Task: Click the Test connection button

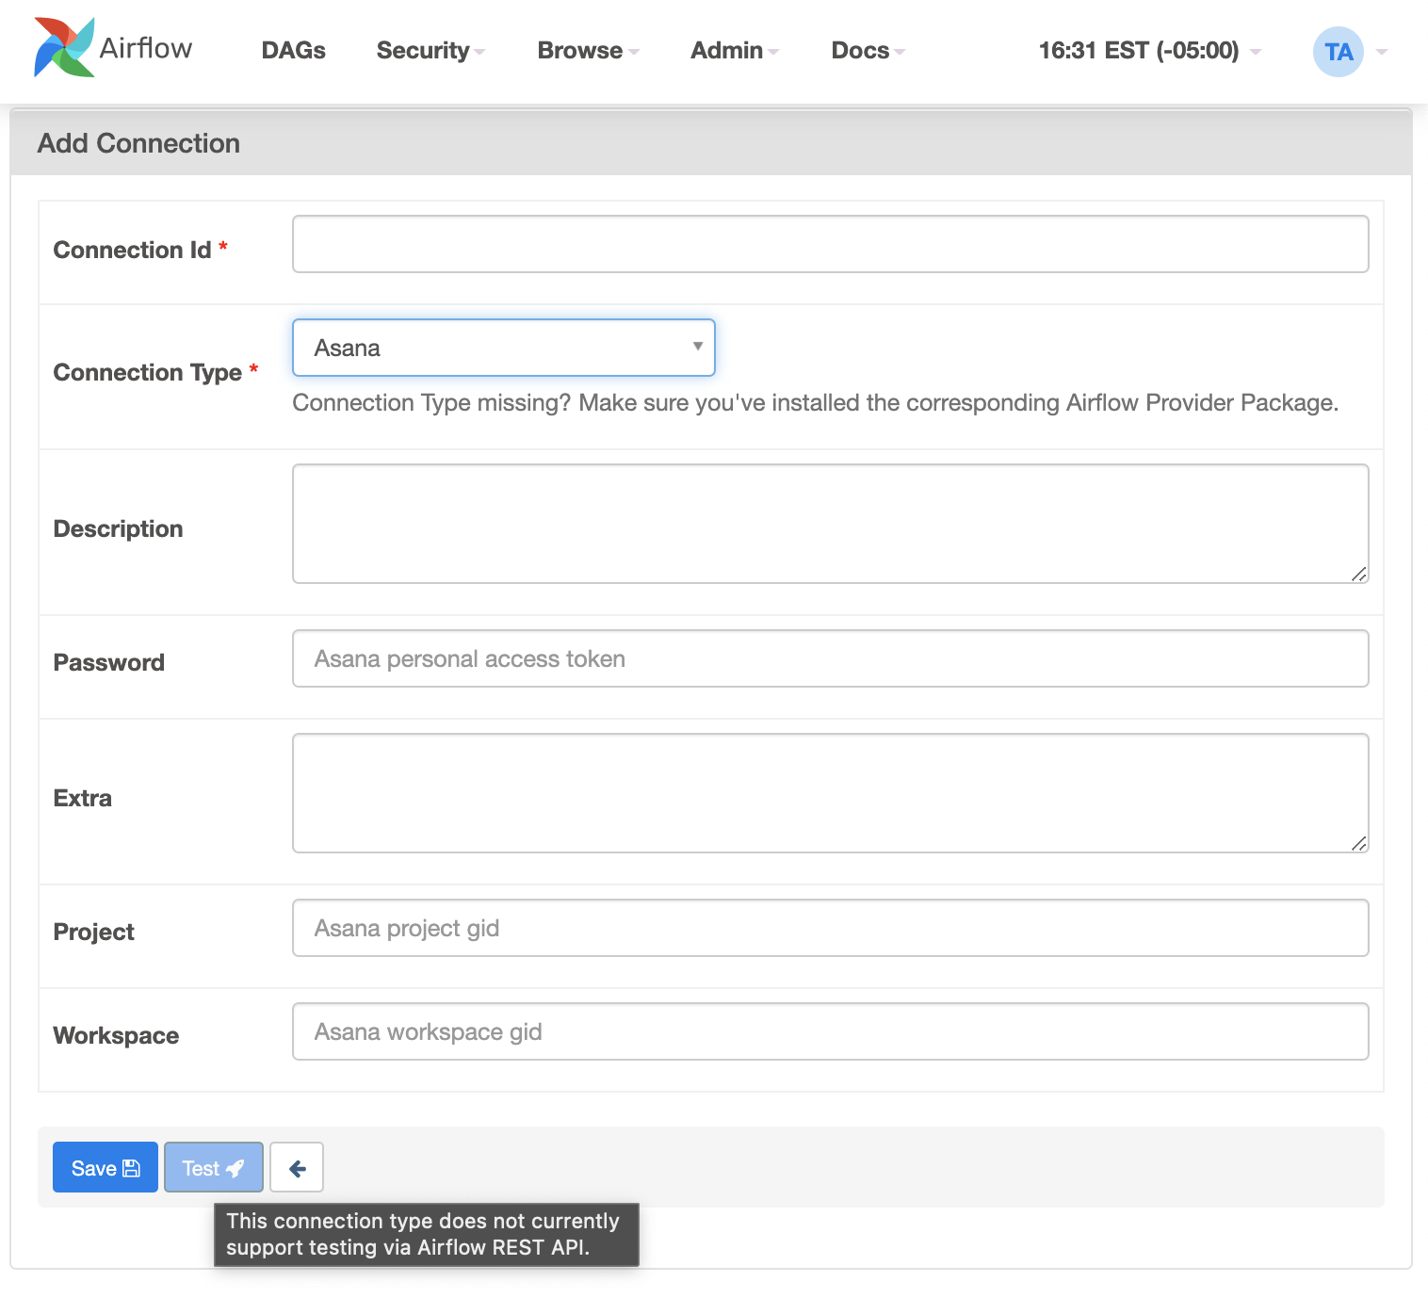Action: [x=214, y=1167]
